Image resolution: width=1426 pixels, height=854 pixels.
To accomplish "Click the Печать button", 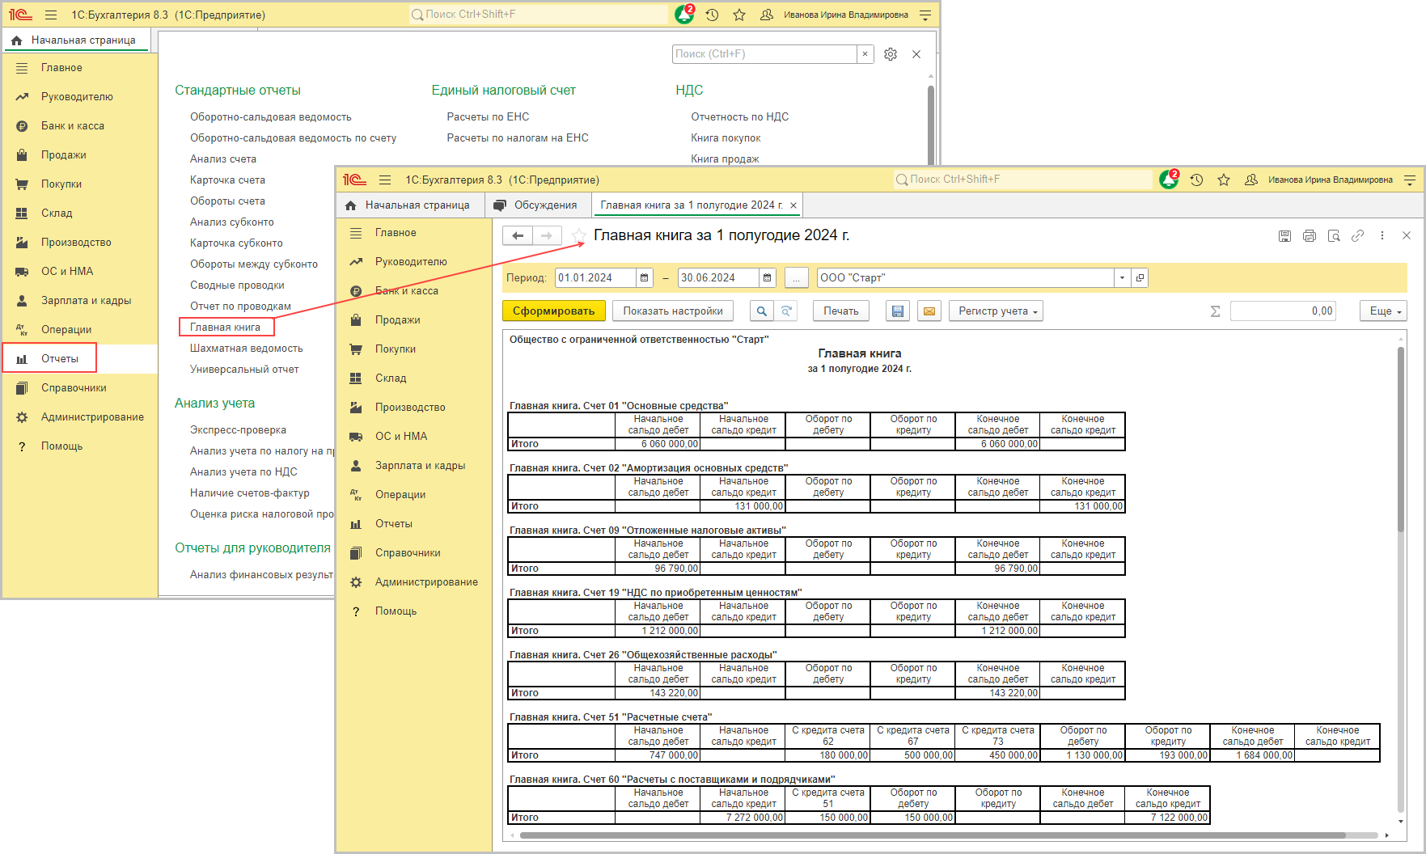I will 841,311.
